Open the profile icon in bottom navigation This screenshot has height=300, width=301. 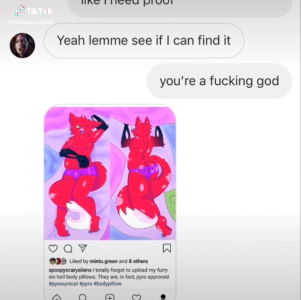[x=163, y=297]
